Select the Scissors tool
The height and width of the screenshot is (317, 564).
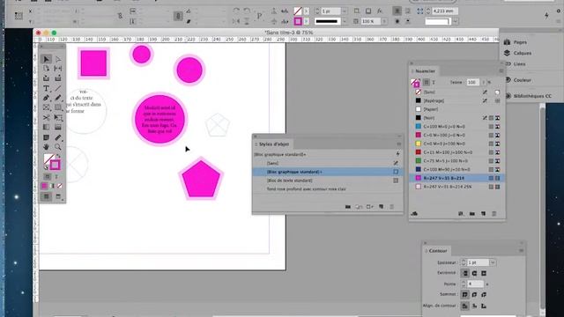coord(46,117)
